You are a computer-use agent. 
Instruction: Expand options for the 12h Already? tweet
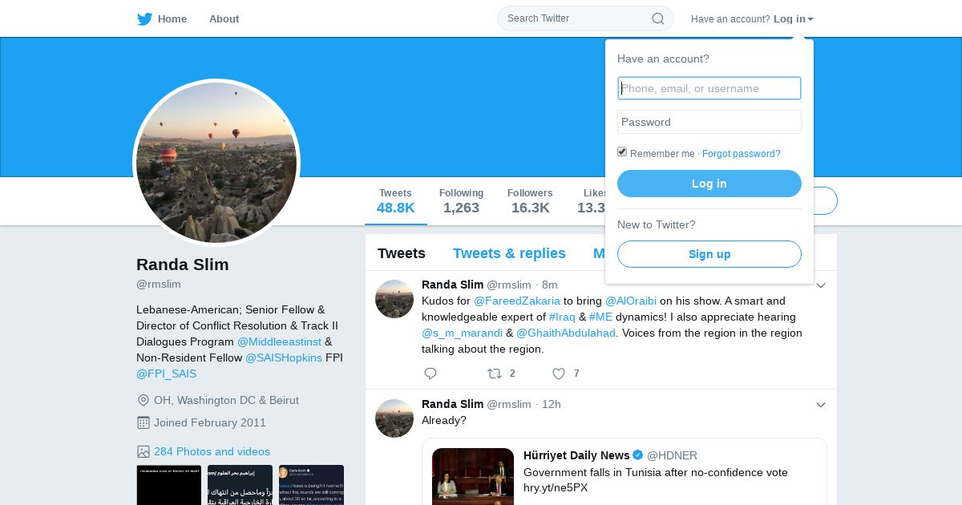tap(821, 405)
